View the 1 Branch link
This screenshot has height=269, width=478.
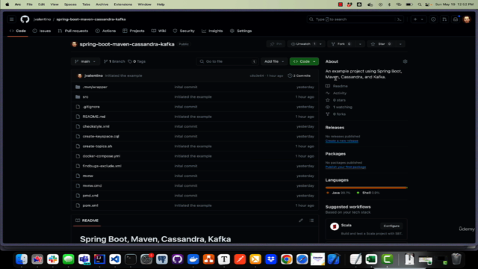pos(114,61)
